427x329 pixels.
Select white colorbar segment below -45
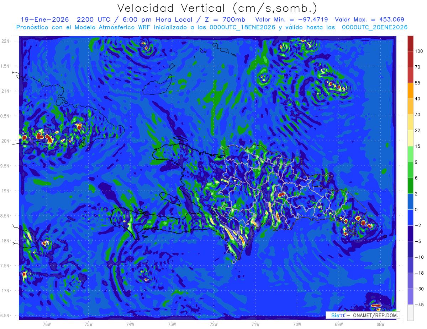click(x=411, y=312)
